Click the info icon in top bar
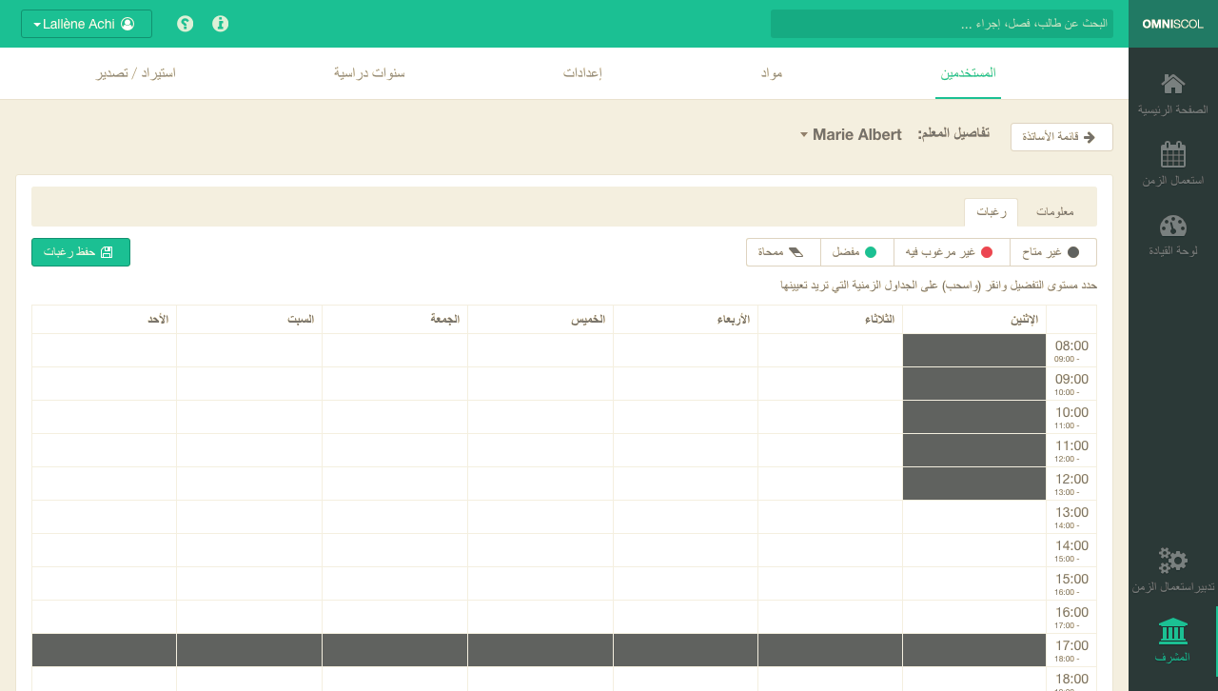Image resolution: width=1218 pixels, height=691 pixels. [221, 24]
